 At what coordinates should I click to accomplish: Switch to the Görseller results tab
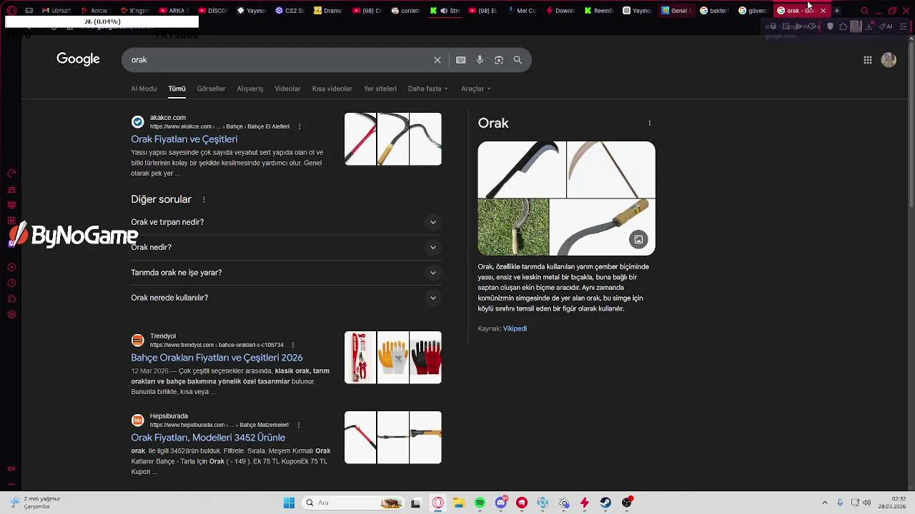click(211, 89)
